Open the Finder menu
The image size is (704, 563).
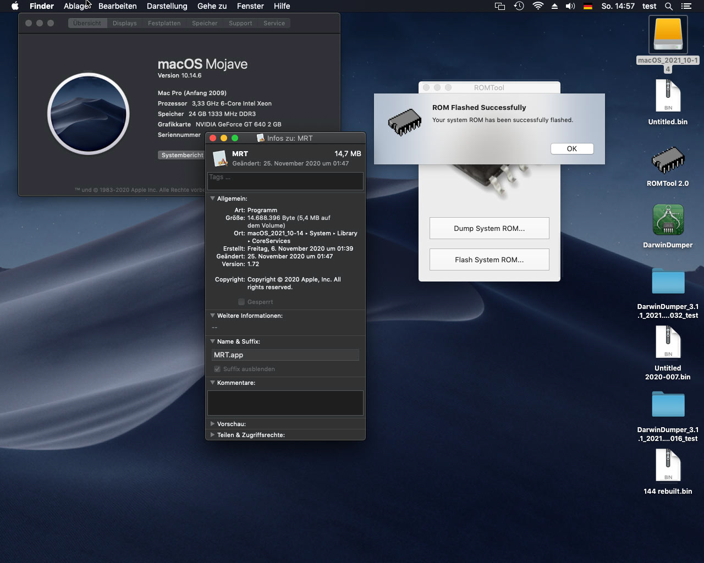(x=42, y=6)
